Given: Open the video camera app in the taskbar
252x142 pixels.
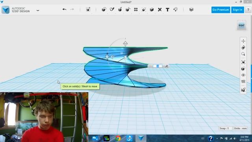Looking at the screenshot, I should tap(106, 138).
